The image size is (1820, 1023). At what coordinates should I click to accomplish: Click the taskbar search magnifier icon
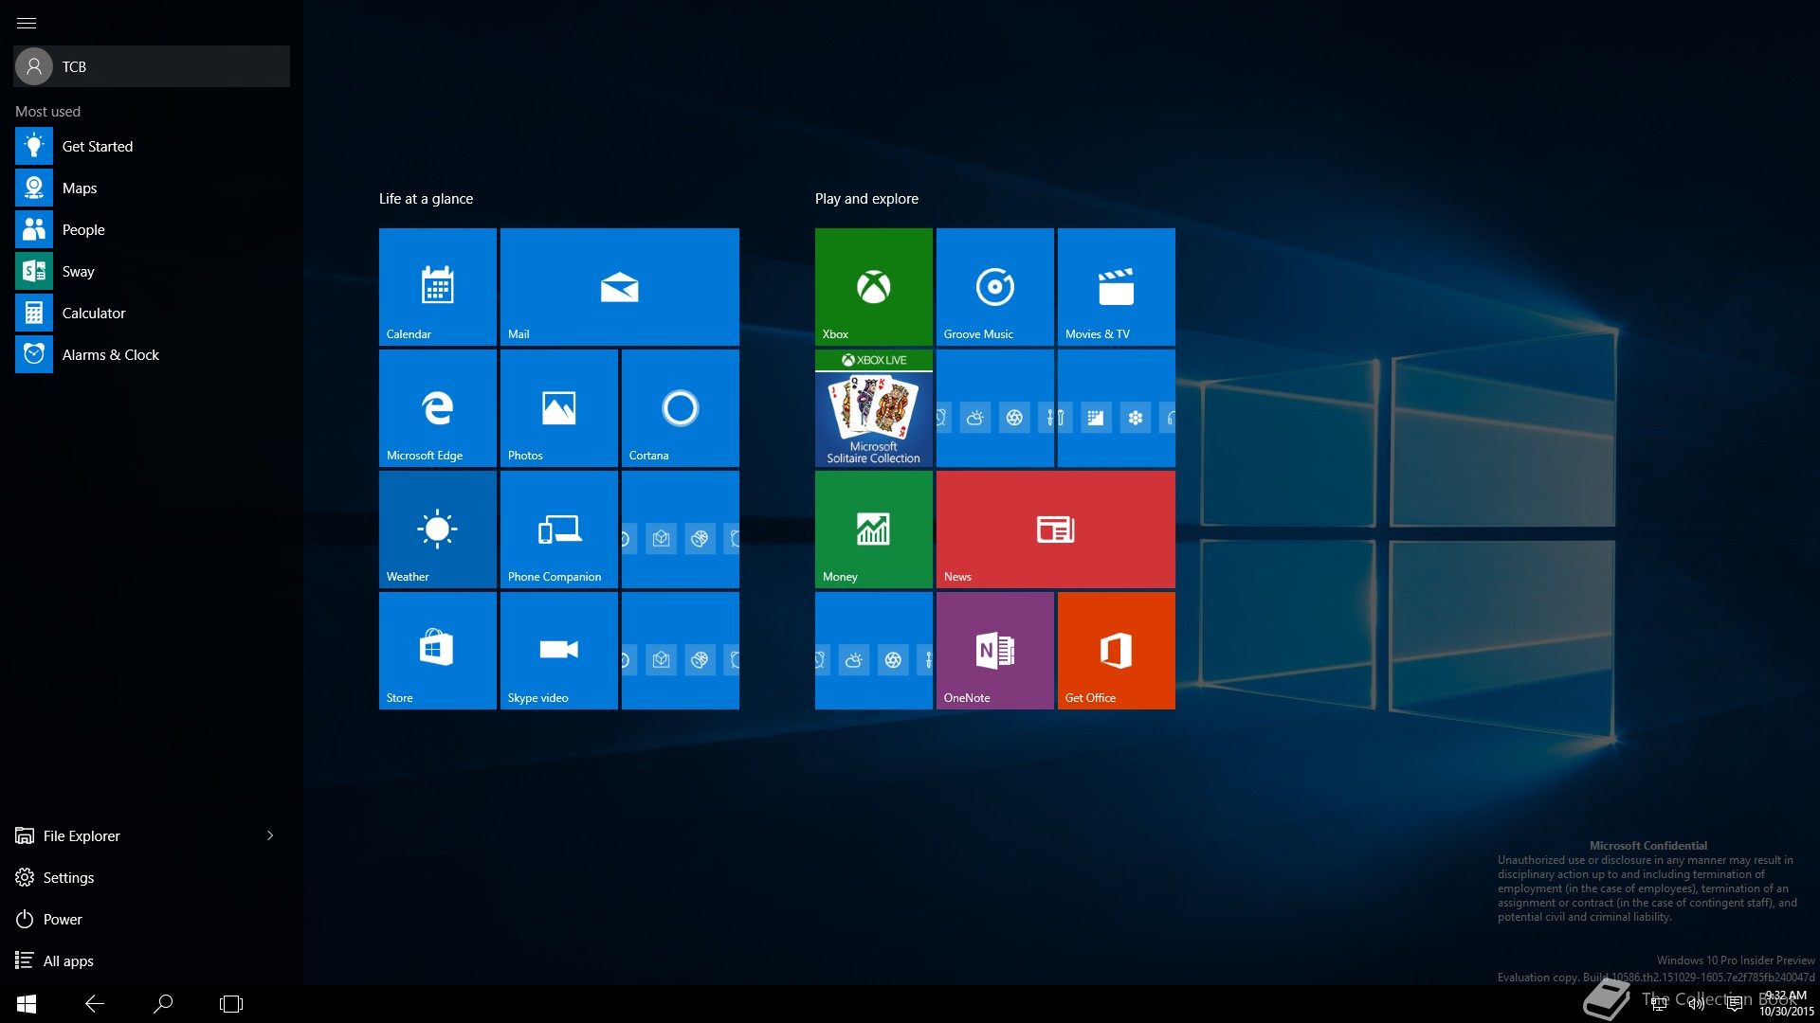point(163,1003)
